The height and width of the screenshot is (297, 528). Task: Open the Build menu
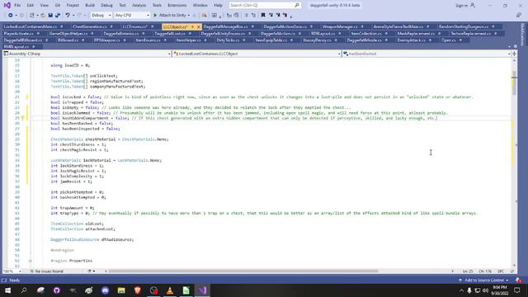pos(90,6)
